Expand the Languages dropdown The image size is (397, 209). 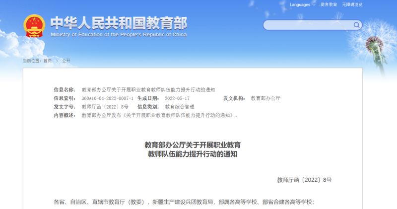pos(300,4)
